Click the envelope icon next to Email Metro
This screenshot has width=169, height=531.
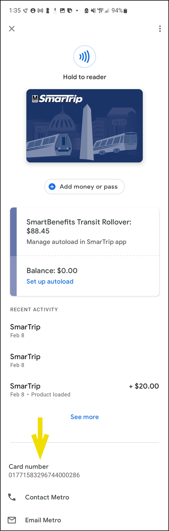pos(12,520)
